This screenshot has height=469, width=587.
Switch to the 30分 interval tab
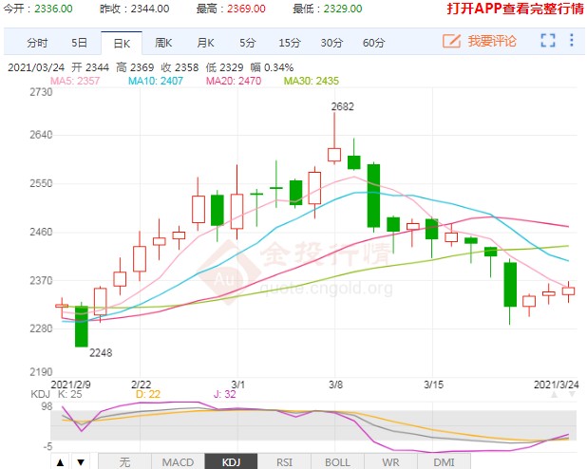point(331,44)
